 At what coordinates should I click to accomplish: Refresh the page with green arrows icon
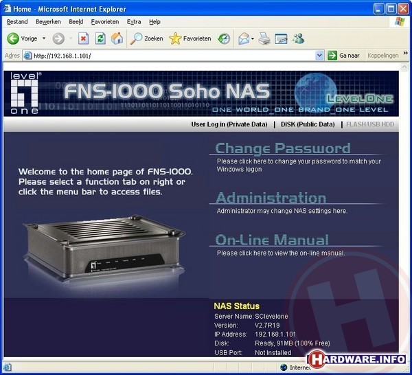100,38
